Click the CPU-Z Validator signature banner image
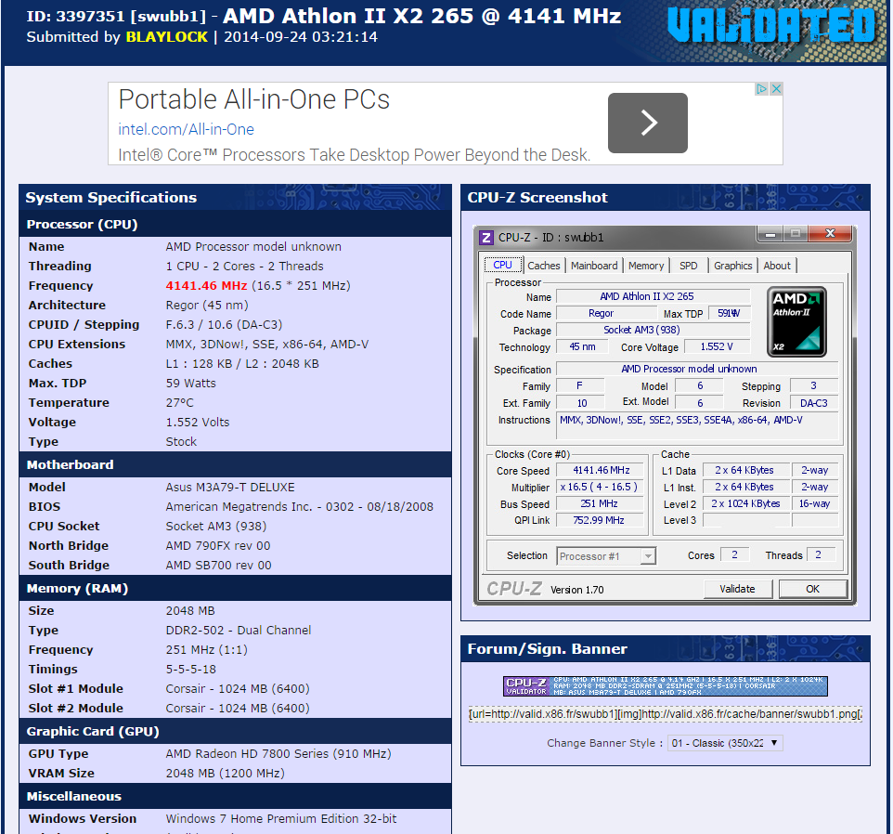 (x=666, y=686)
